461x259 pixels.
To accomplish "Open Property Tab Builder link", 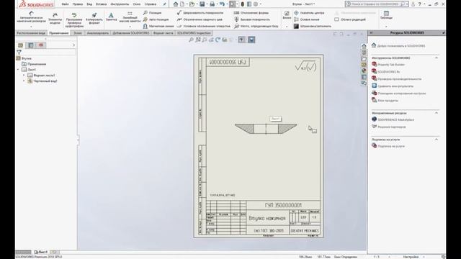I will click(388, 64).
